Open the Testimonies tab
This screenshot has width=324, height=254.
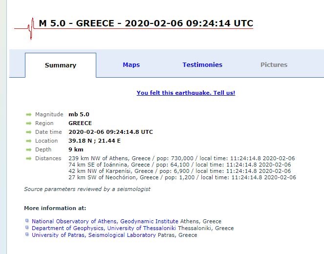(202, 65)
